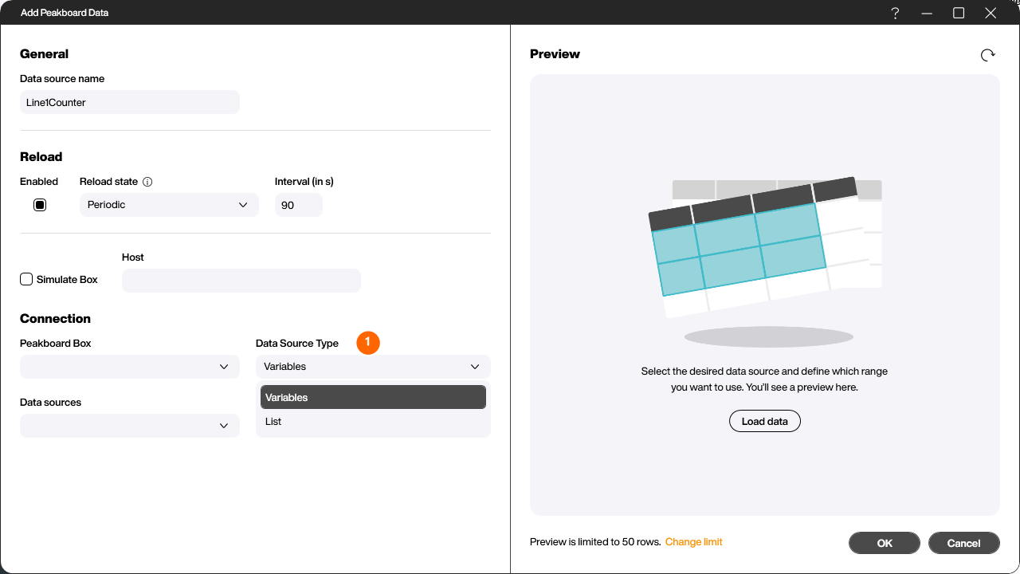Confirm with the OK button

pyautogui.click(x=885, y=543)
